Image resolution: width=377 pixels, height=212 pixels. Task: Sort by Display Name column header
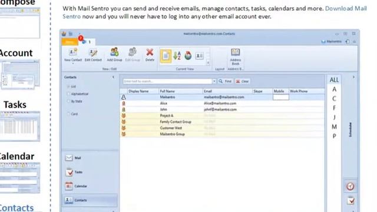point(138,91)
